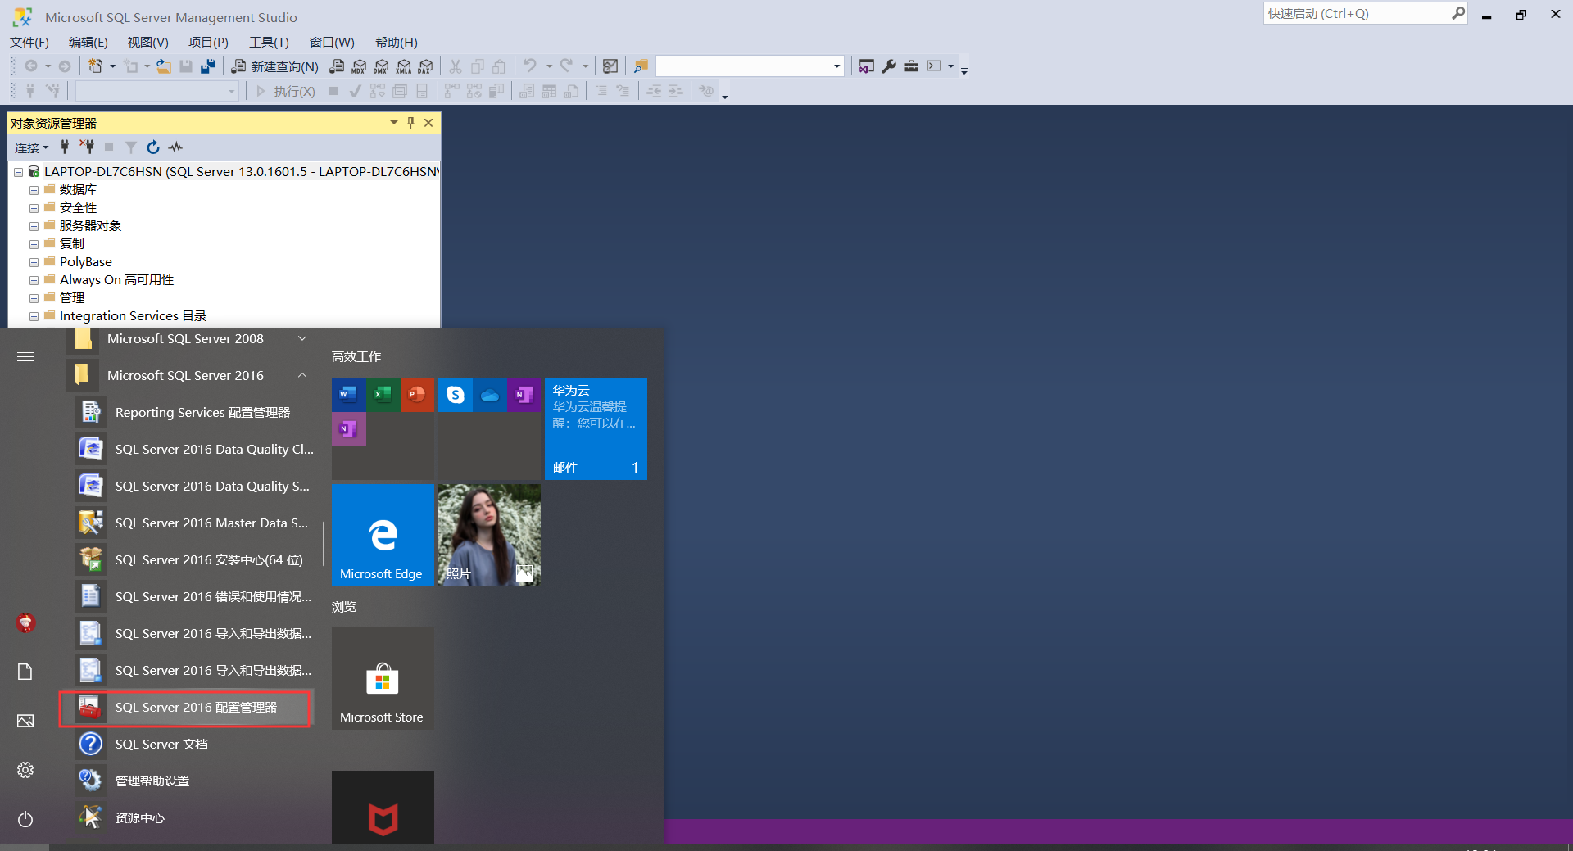
Task: Open the 连接 dropdown in Object Explorer
Action: pyautogui.click(x=31, y=147)
